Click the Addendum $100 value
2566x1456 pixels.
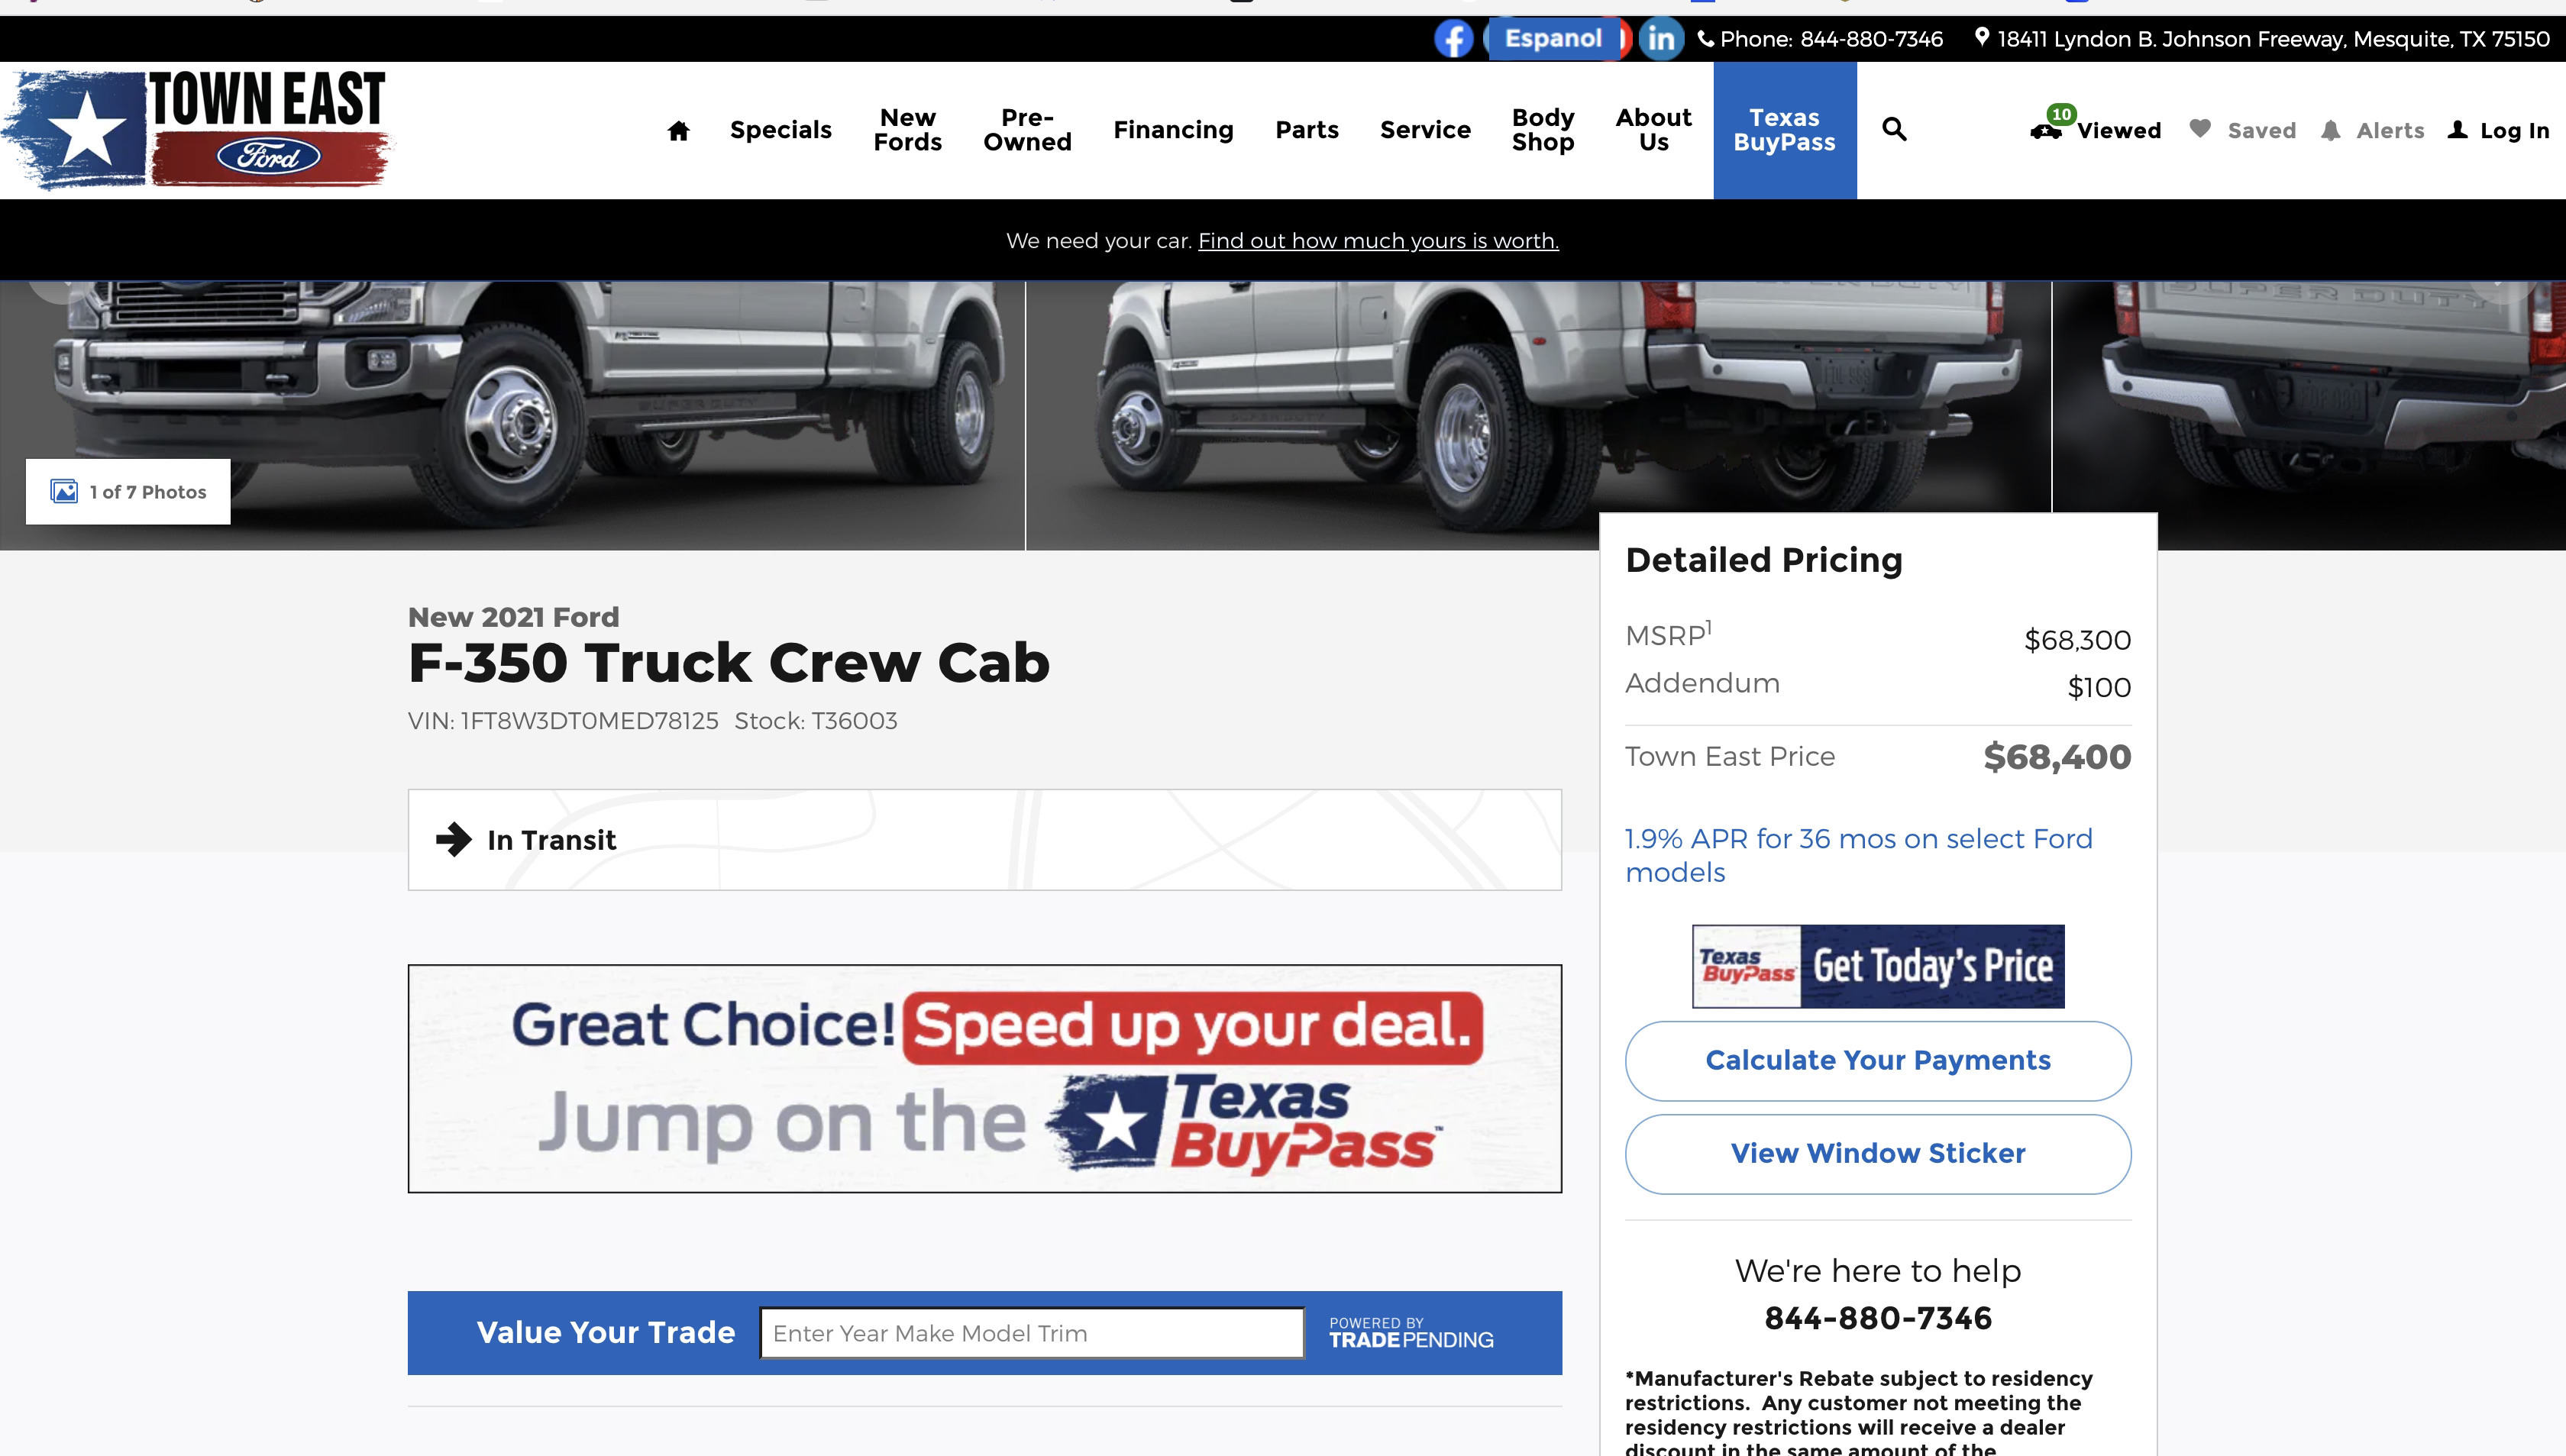pyautogui.click(x=2099, y=687)
